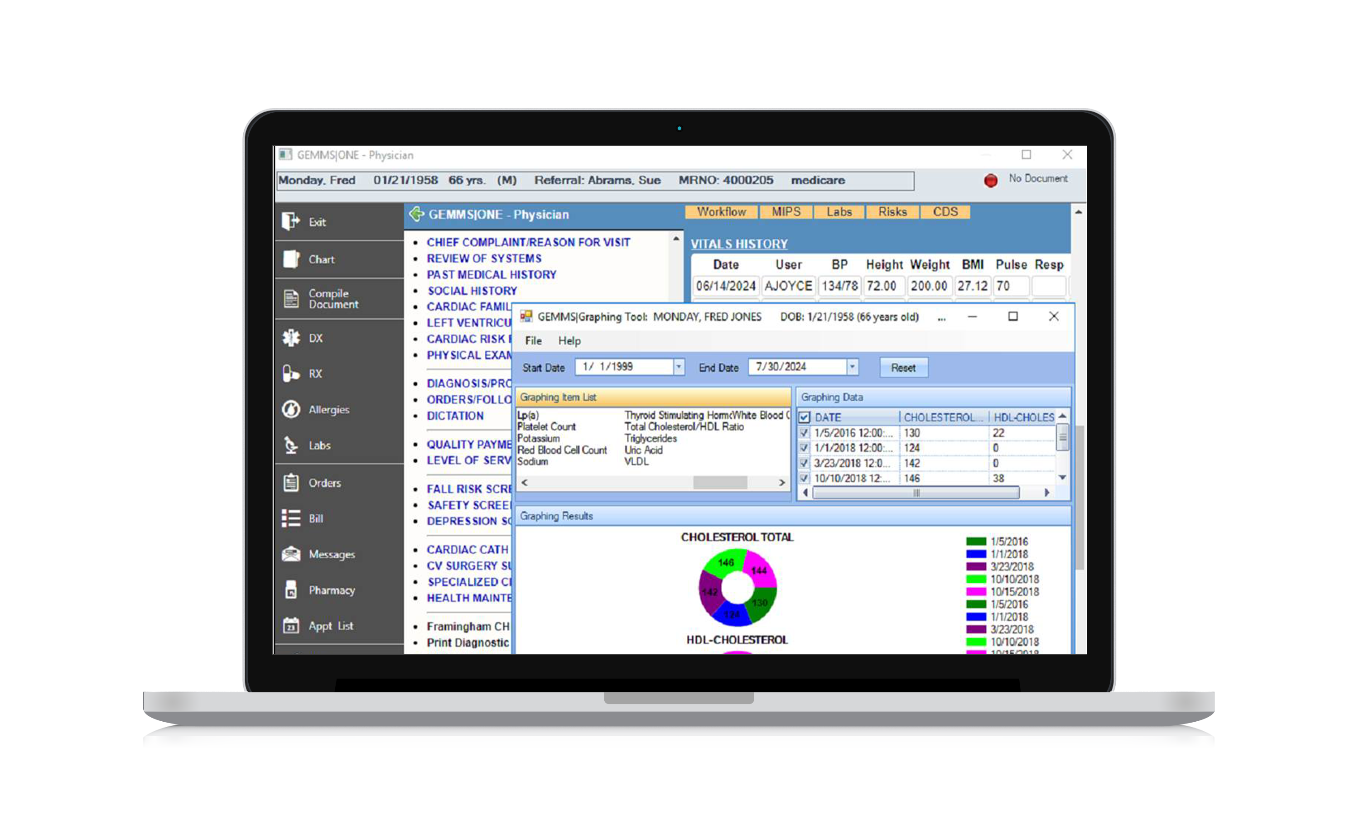Open the Allergies sidebar icon

point(290,409)
